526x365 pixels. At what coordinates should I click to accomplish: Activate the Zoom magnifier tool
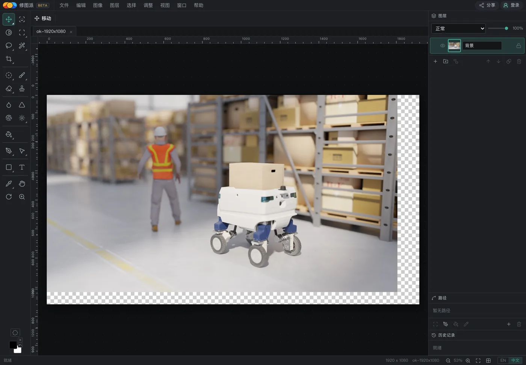click(x=22, y=197)
